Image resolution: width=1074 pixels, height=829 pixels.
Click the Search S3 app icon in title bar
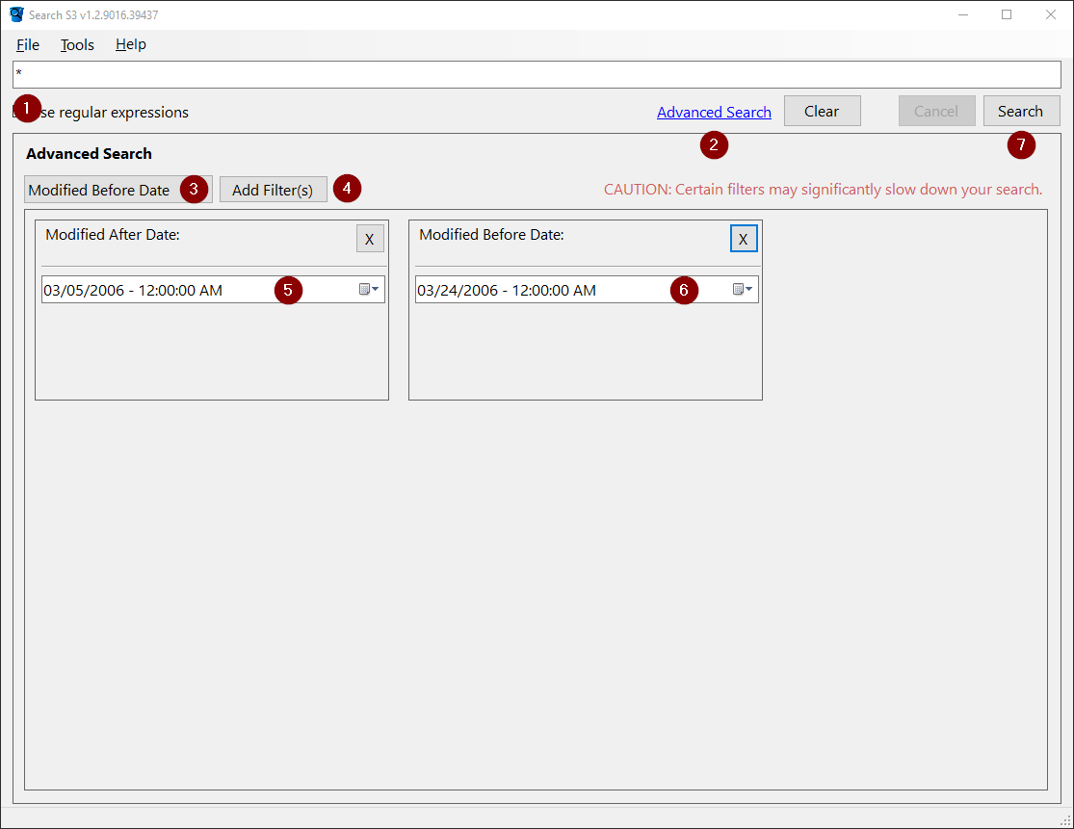point(16,14)
